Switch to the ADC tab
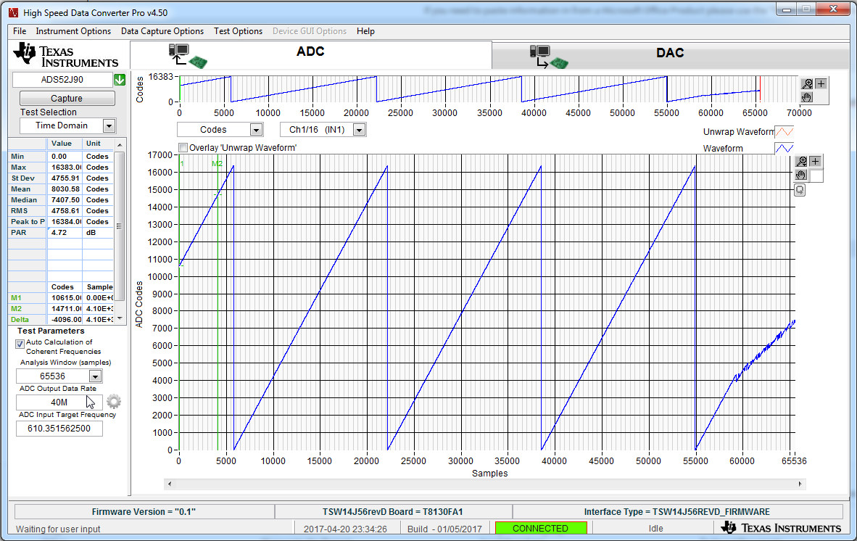Viewport: 857px width, 541px height. coord(310,54)
